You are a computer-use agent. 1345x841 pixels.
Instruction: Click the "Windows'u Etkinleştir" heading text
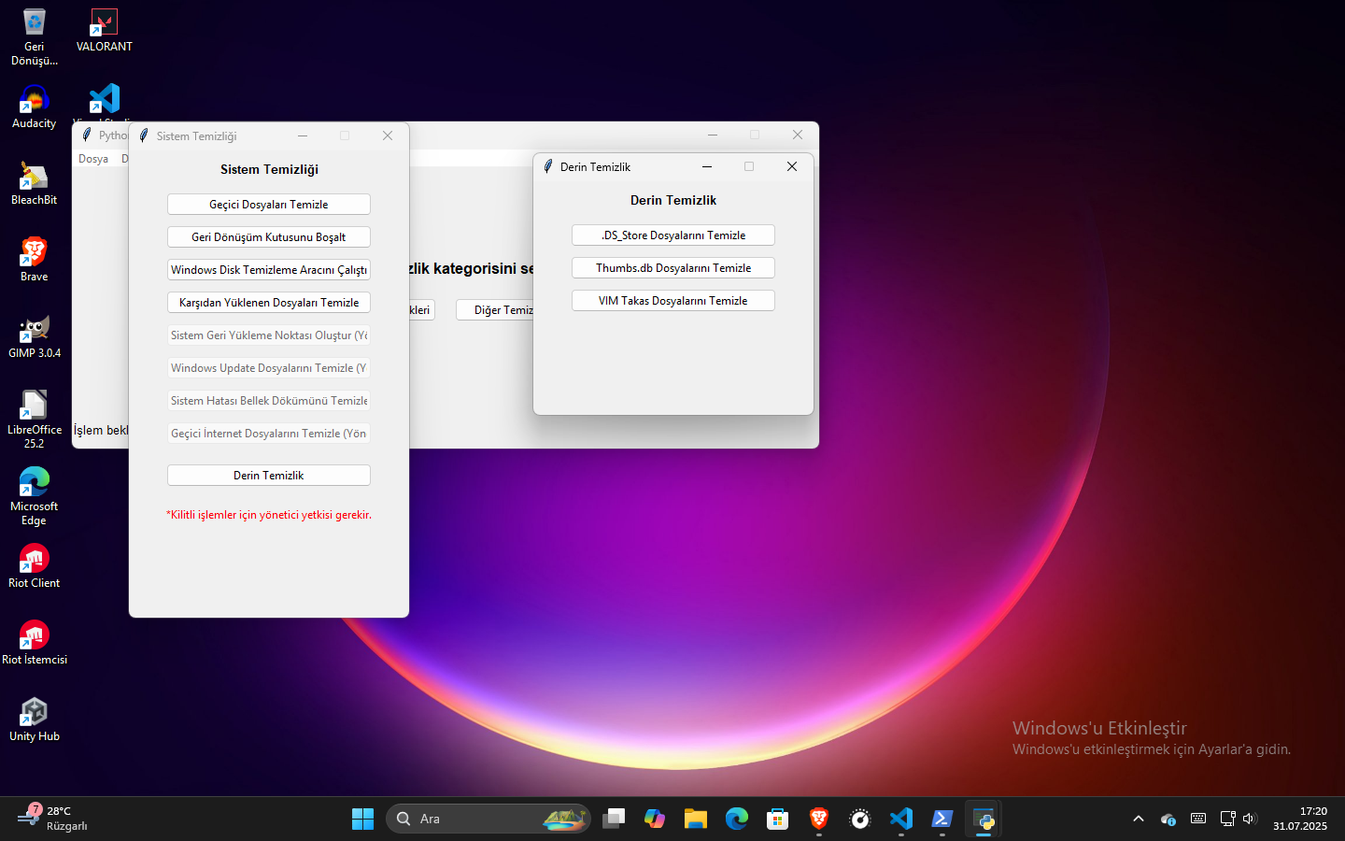pyautogui.click(x=1099, y=728)
